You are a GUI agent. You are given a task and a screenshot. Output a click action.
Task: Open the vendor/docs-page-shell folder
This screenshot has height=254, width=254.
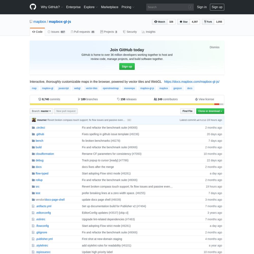pos(50,200)
